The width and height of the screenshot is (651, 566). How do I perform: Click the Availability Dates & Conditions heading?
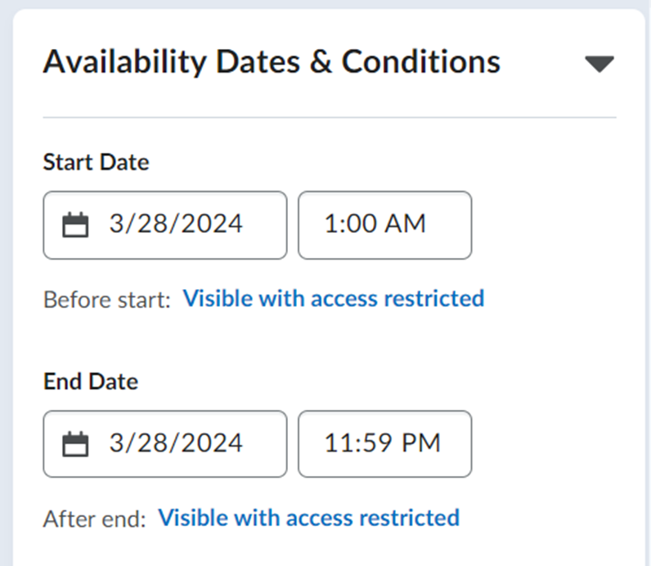click(x=272, y=62)
